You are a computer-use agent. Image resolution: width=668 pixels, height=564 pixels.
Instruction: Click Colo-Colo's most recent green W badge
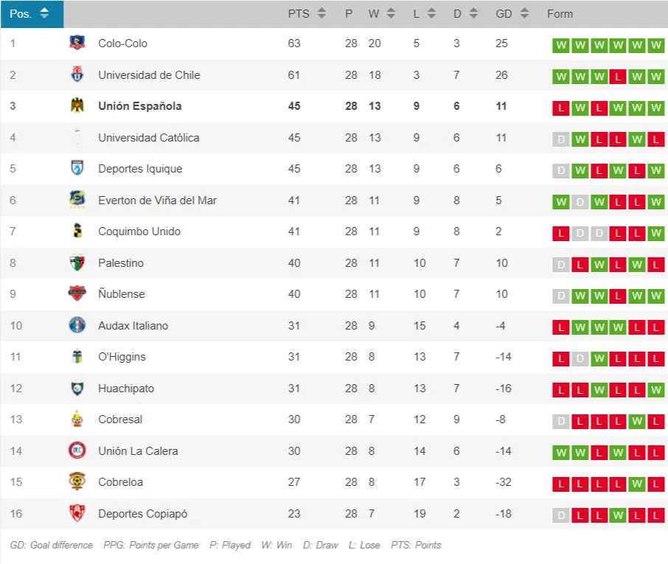[x=656, y=45]
